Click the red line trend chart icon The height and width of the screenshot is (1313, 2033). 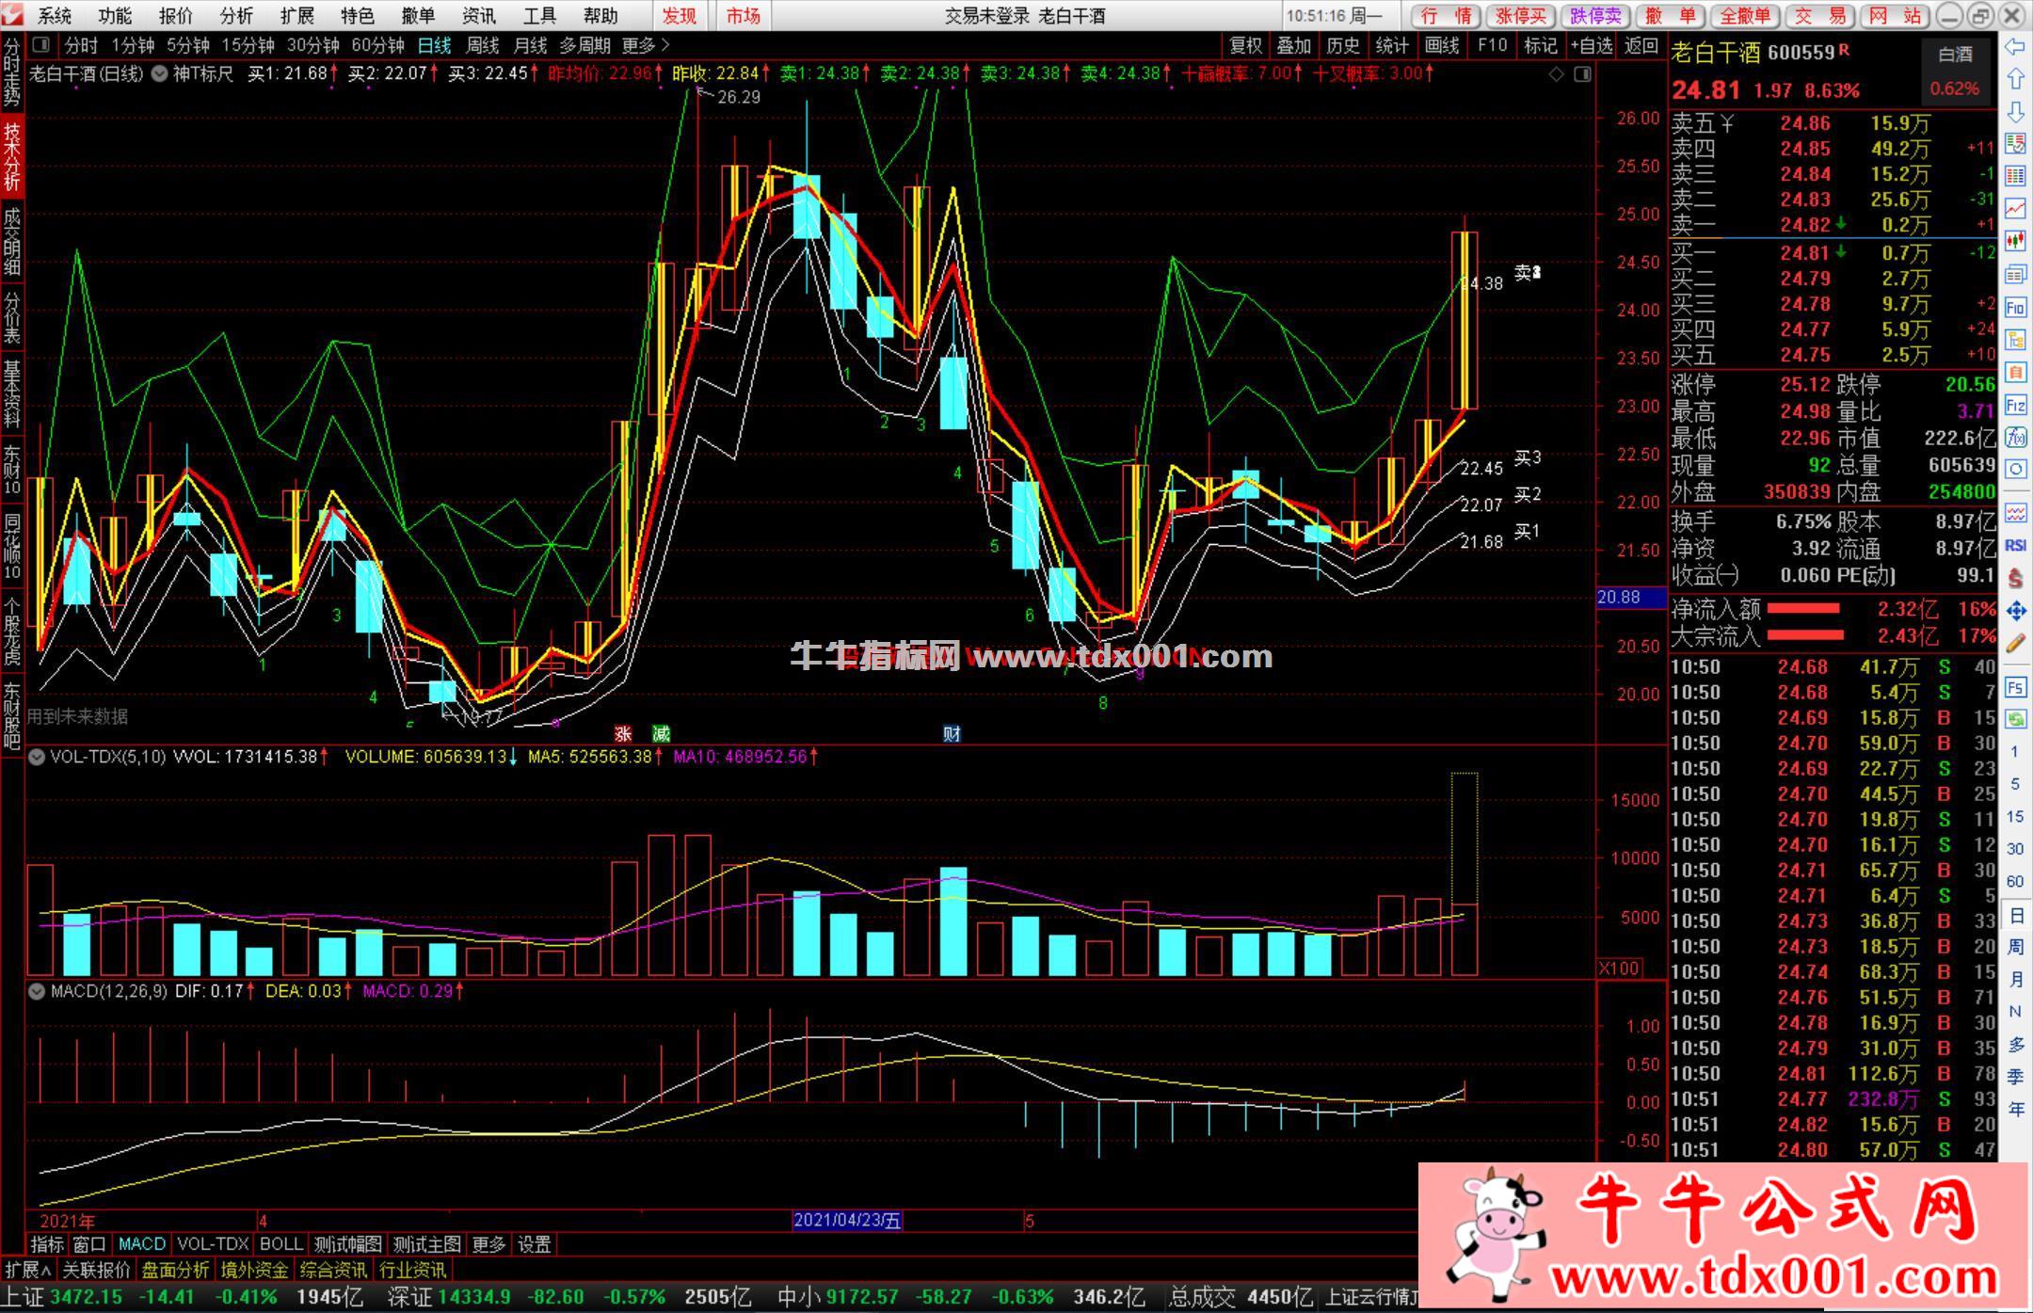click(2015, 208)
